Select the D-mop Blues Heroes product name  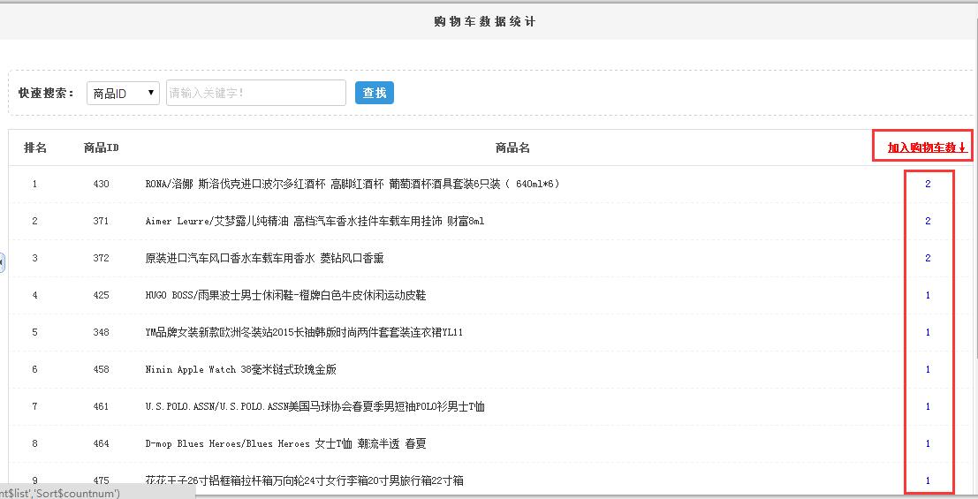click(x=285, y=443)
